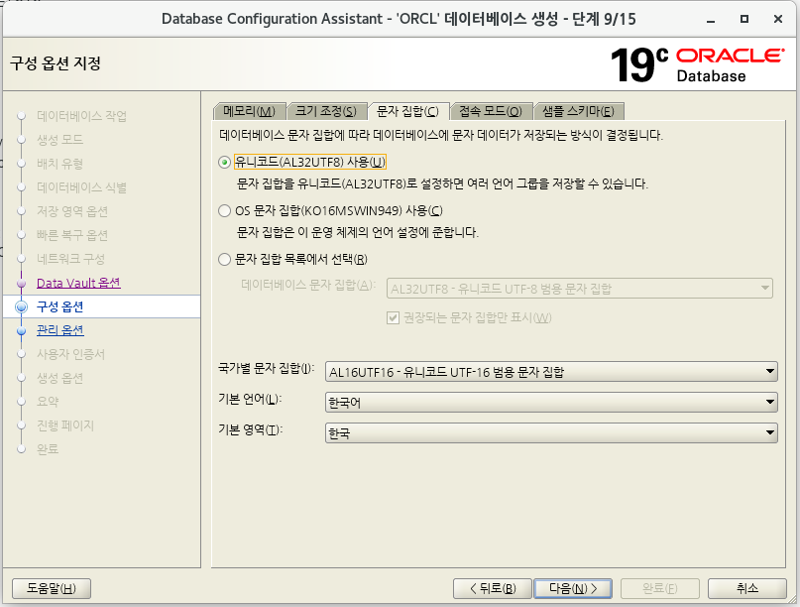Screen dimensions: 800x607
Task: Click the 빠른 복구 옵션 step label
Action: coord(72,235)
